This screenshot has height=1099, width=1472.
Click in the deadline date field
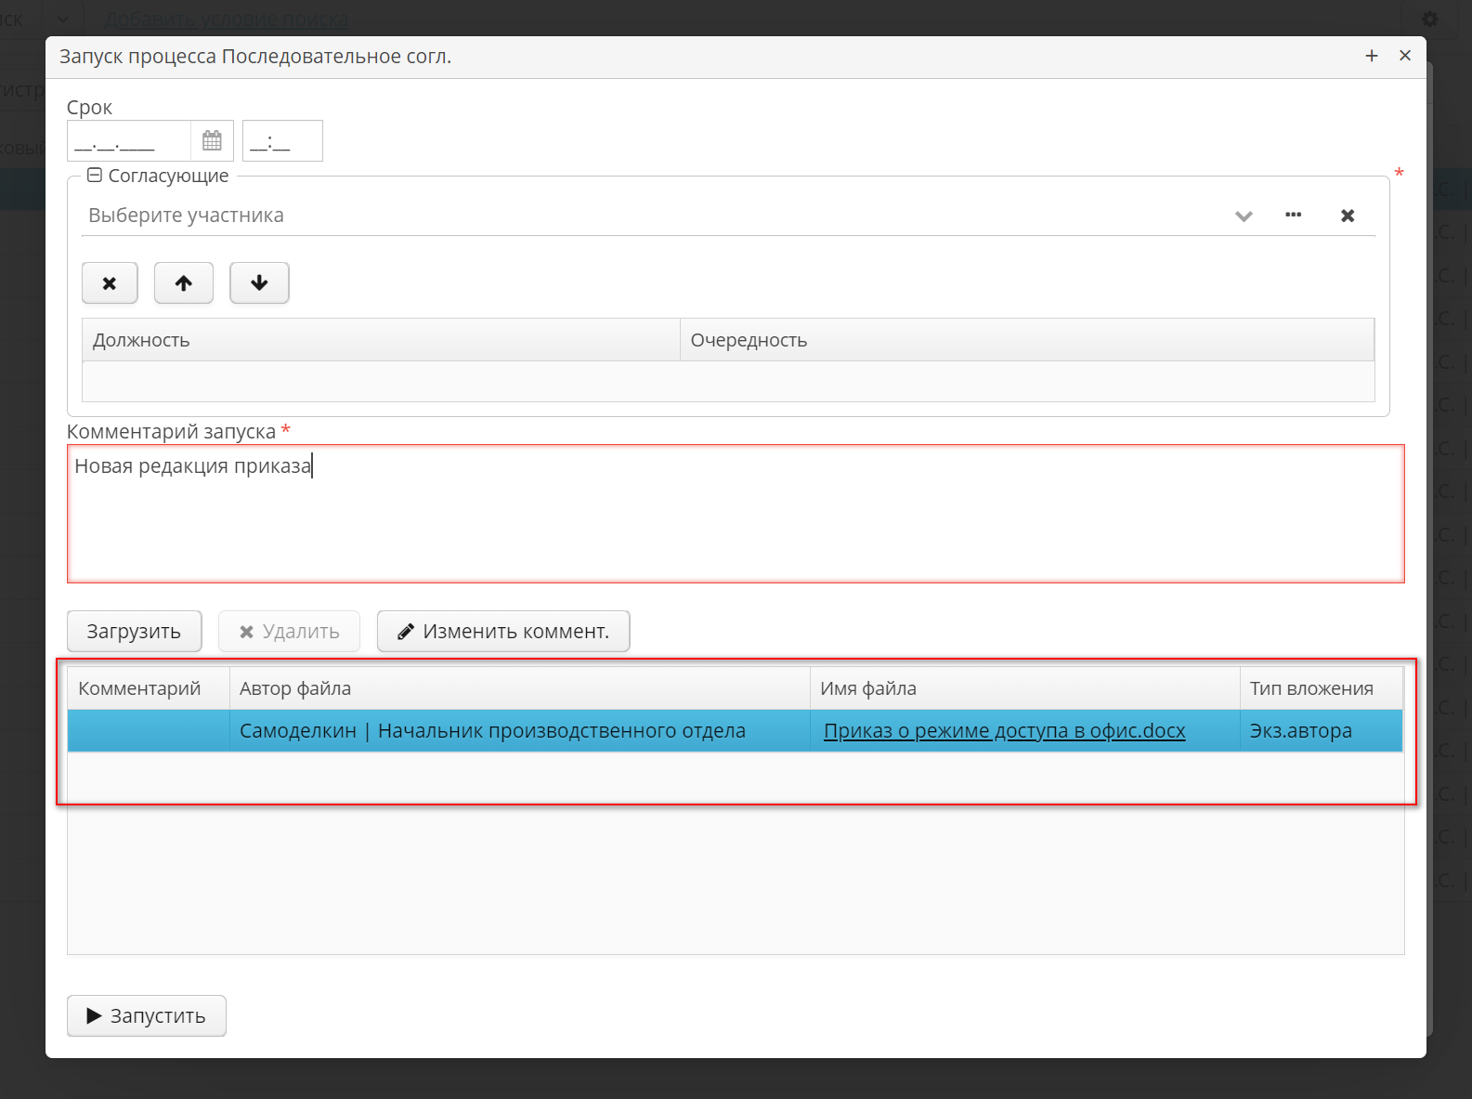click(128, 141)
